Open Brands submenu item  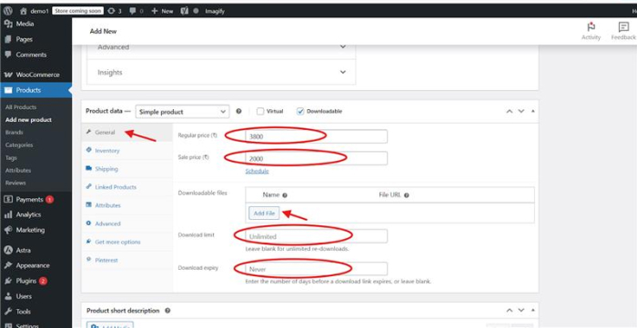[15, 132]
